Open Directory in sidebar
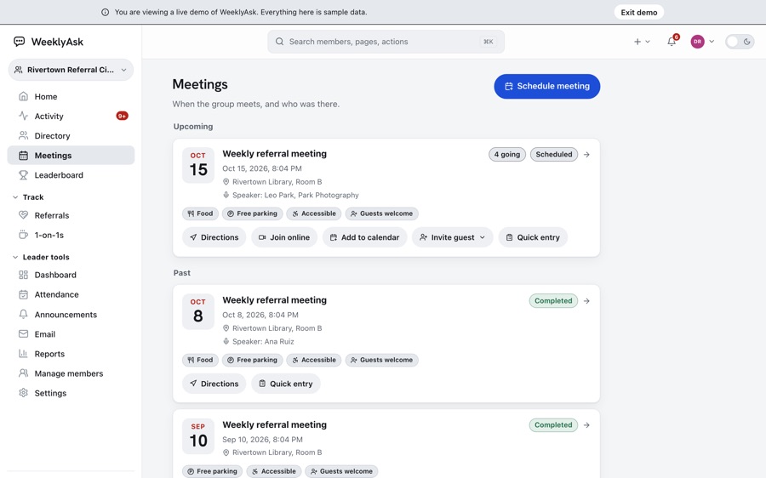 (x=71, y=136)
